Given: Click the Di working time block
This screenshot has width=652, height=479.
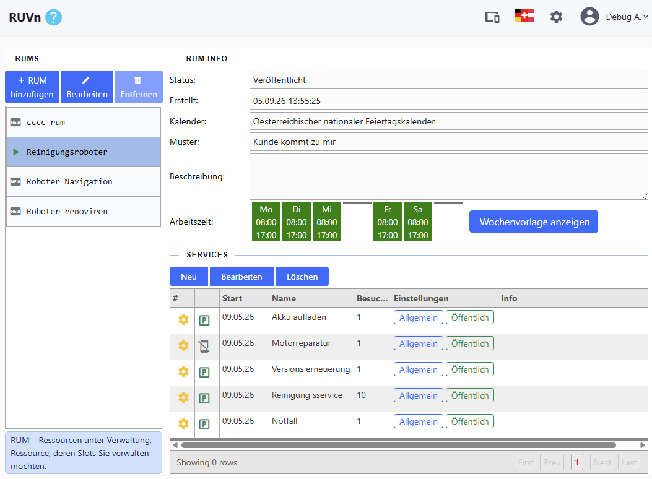Looking at the screenshot, I should coord(297,222).
